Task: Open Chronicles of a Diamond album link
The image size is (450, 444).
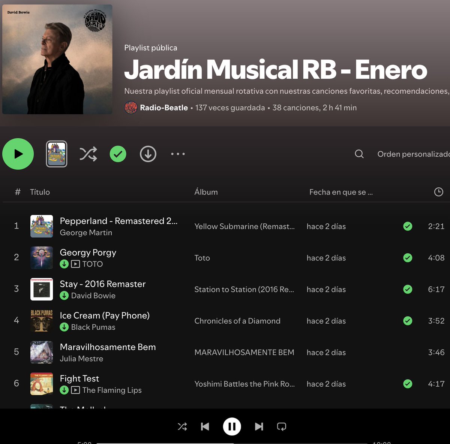Action: pos(237,321)
